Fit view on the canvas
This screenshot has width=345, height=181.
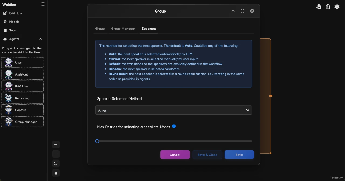(x=56, y=163)
